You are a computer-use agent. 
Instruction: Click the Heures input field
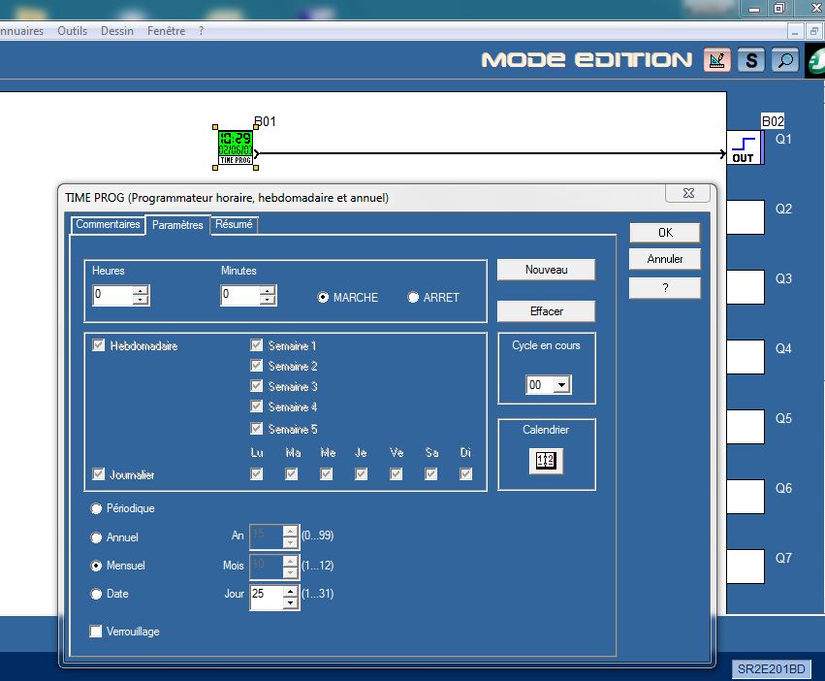coord(112,295)
